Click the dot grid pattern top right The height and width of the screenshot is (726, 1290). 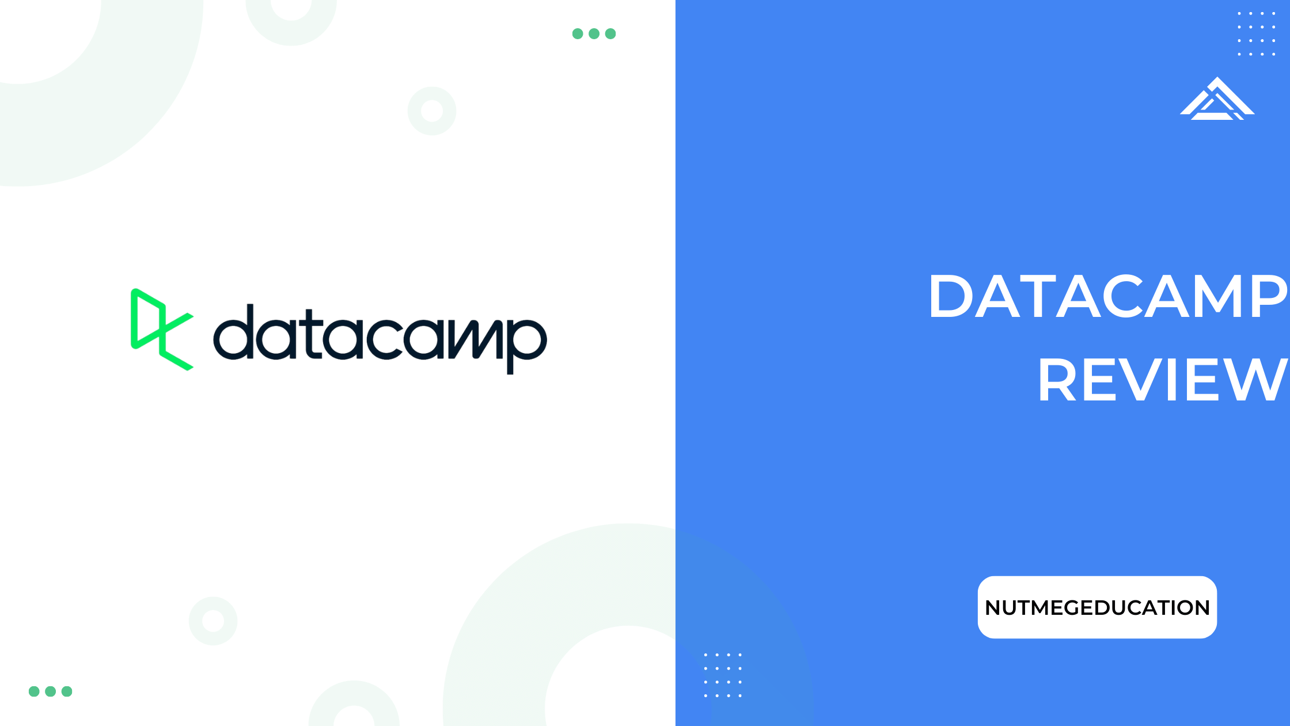pyautogui.click(x=1257, y=33)
